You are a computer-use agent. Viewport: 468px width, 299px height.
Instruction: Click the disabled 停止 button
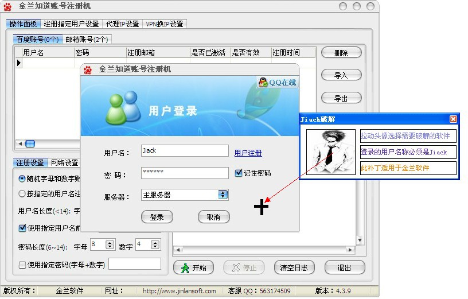click(244, 267)
